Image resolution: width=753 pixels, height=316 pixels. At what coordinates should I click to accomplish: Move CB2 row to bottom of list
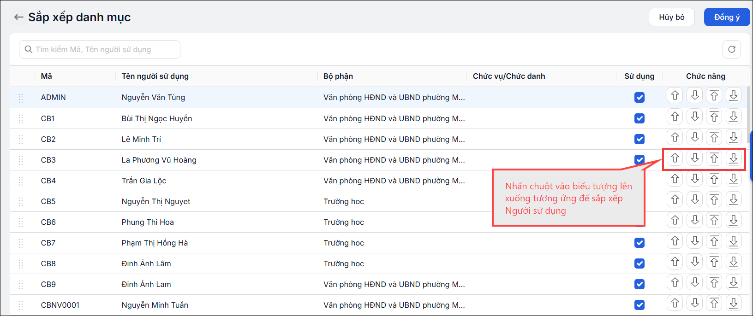coord(734,137)
